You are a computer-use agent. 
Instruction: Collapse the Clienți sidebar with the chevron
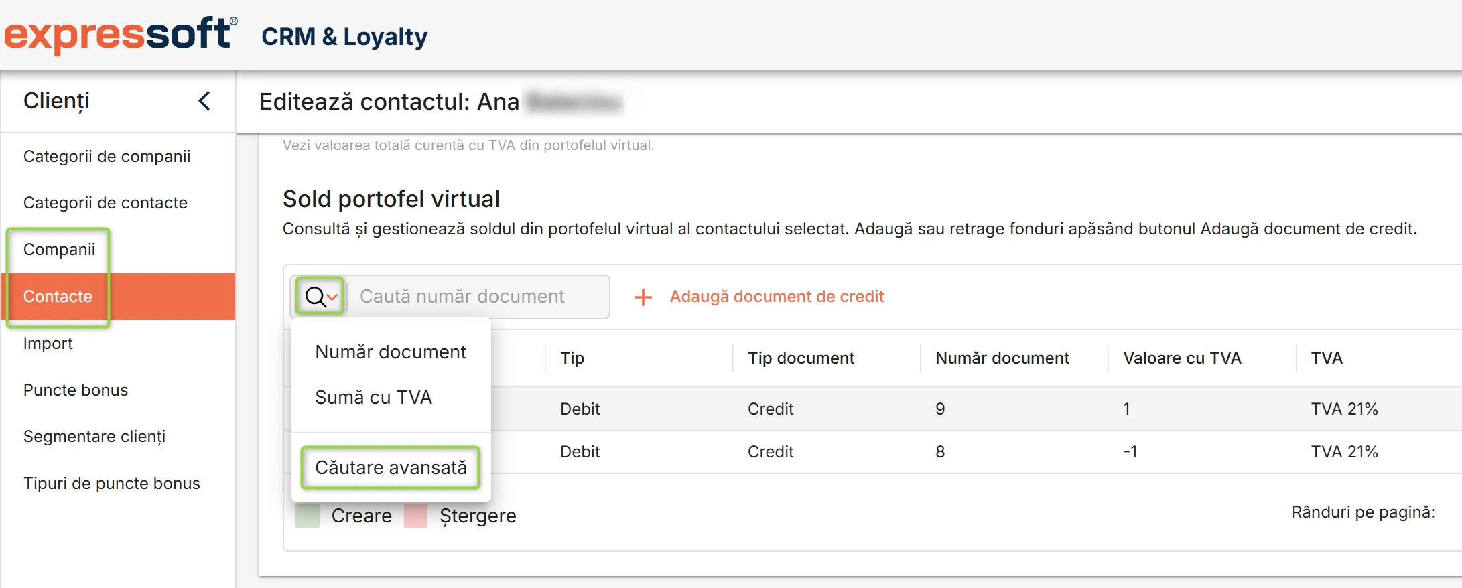tap(205, 101)
